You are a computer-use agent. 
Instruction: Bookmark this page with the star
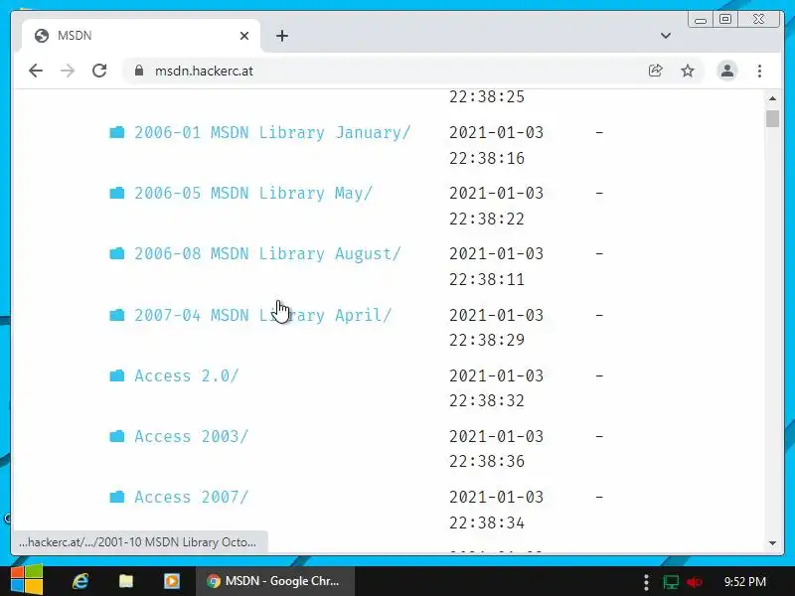(688, 71)
